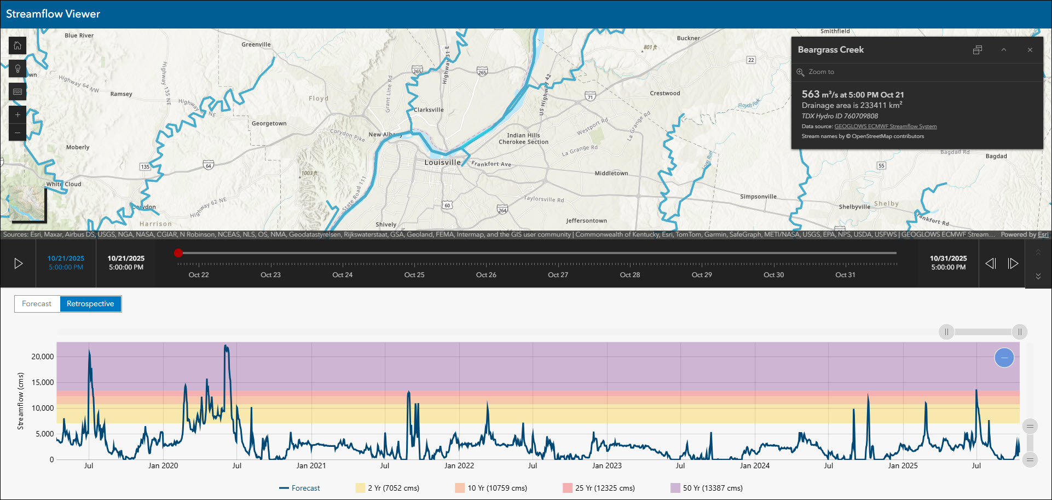Click the blue zoom-out button on the chart
The width and height of the screenshot is (1052, 500).
tap(1004, 358)
